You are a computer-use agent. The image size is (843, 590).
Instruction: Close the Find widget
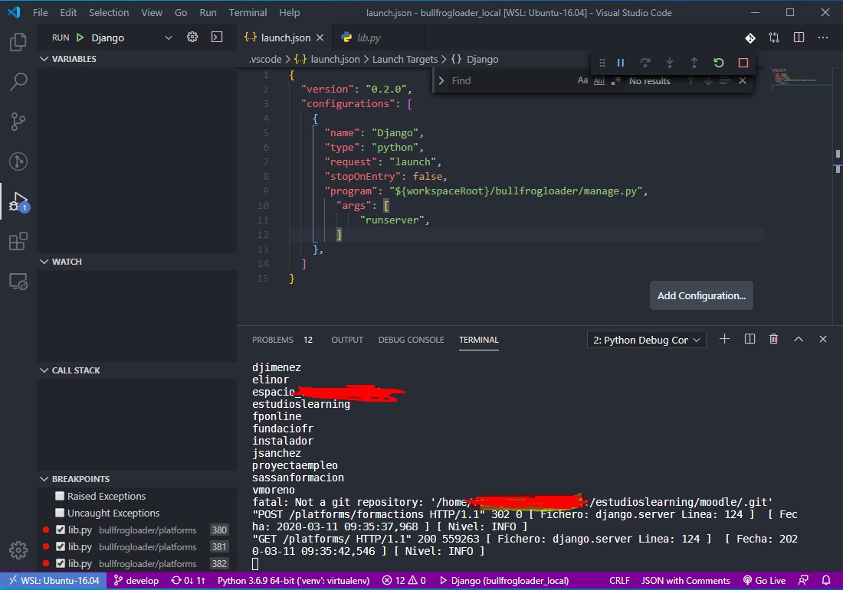tap(743, 80)
